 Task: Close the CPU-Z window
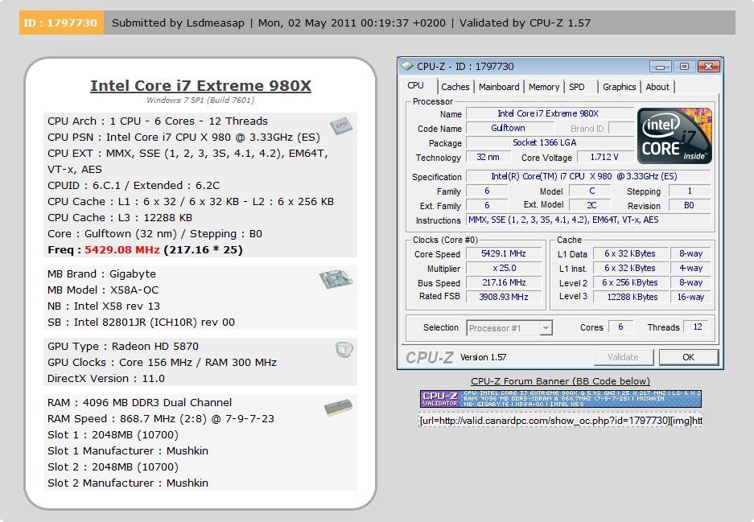[x=708, y=66]
